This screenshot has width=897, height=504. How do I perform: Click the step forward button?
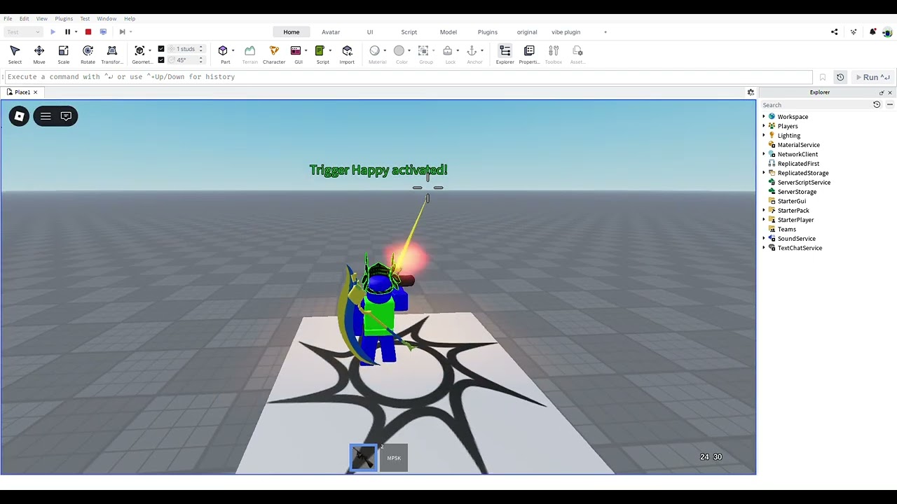(x=122, y=31)
